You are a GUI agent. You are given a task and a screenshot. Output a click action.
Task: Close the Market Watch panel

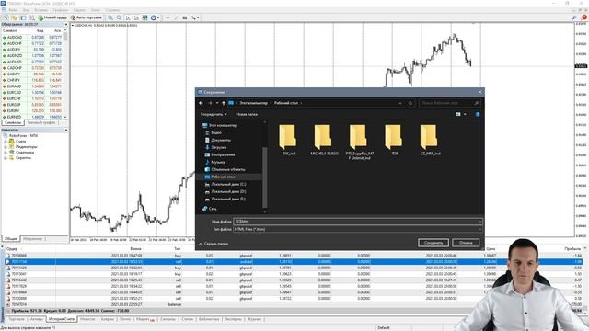click(66, 25)
